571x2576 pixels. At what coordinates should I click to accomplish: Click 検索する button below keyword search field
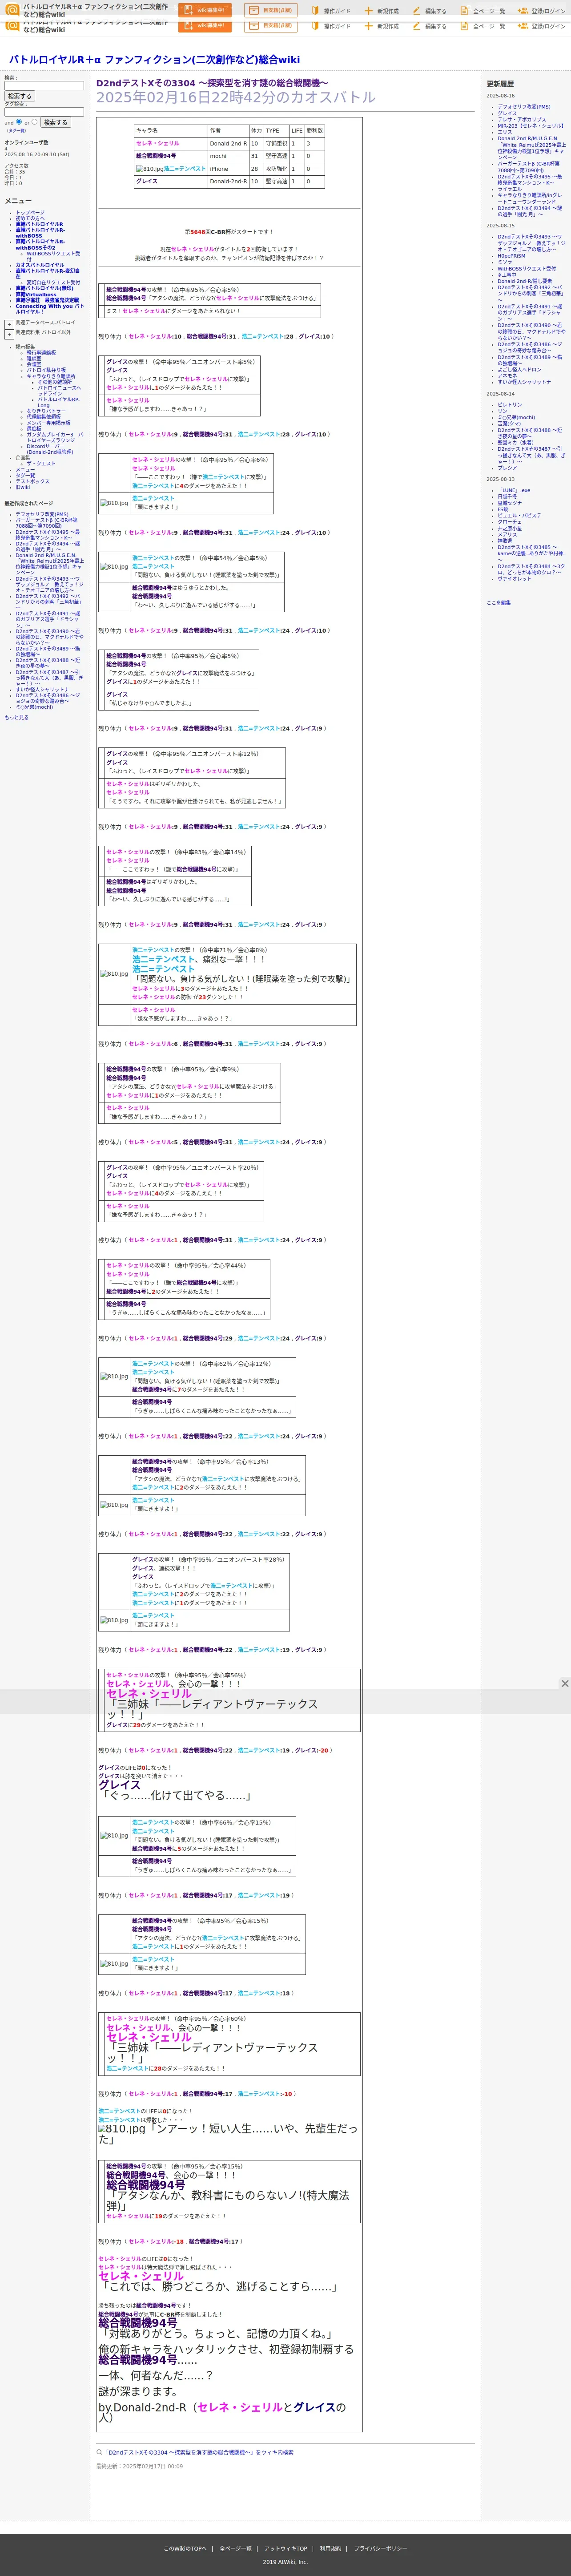pos(19,96)
